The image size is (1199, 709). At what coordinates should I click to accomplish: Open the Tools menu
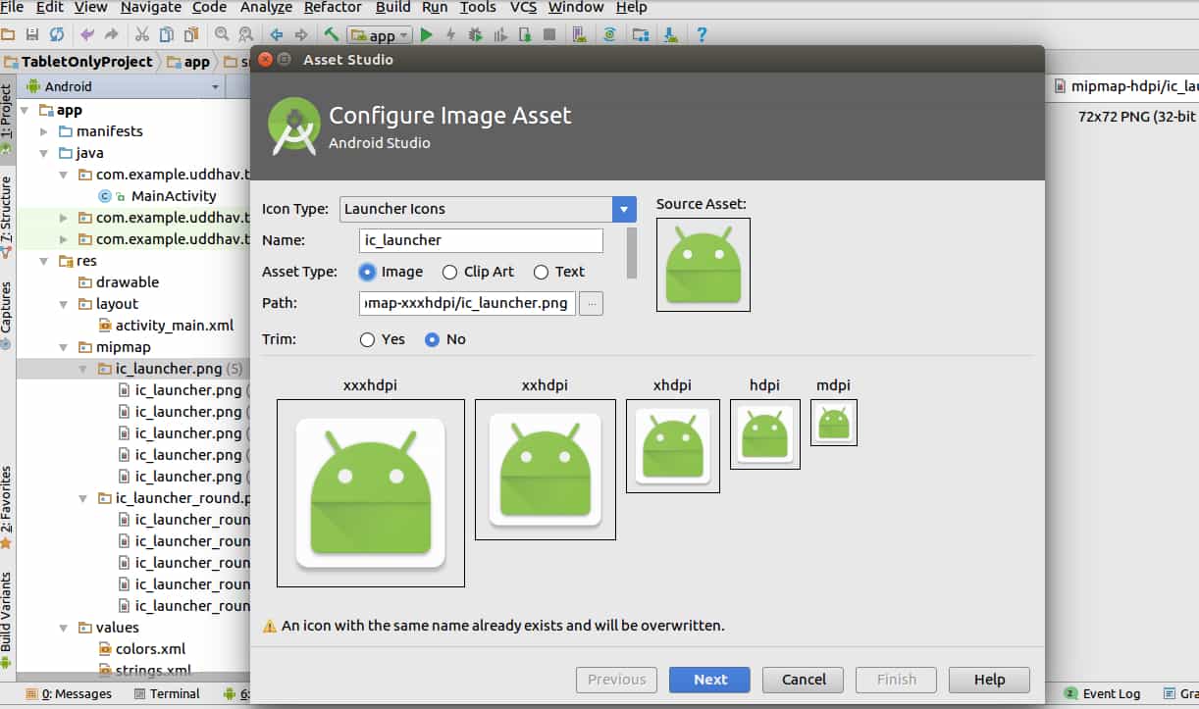(478, 7)
